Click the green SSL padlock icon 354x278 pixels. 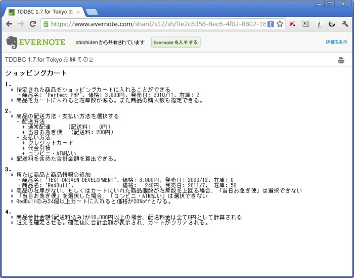click(46, 24)
